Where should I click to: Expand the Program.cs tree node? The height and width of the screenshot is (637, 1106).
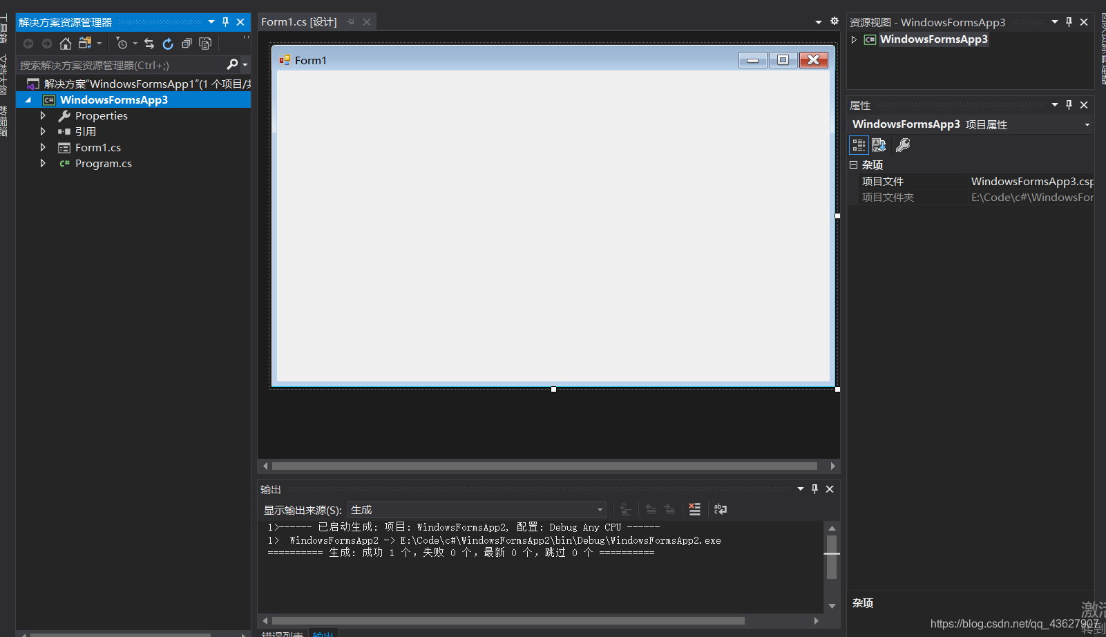click(x=43, y=163)
